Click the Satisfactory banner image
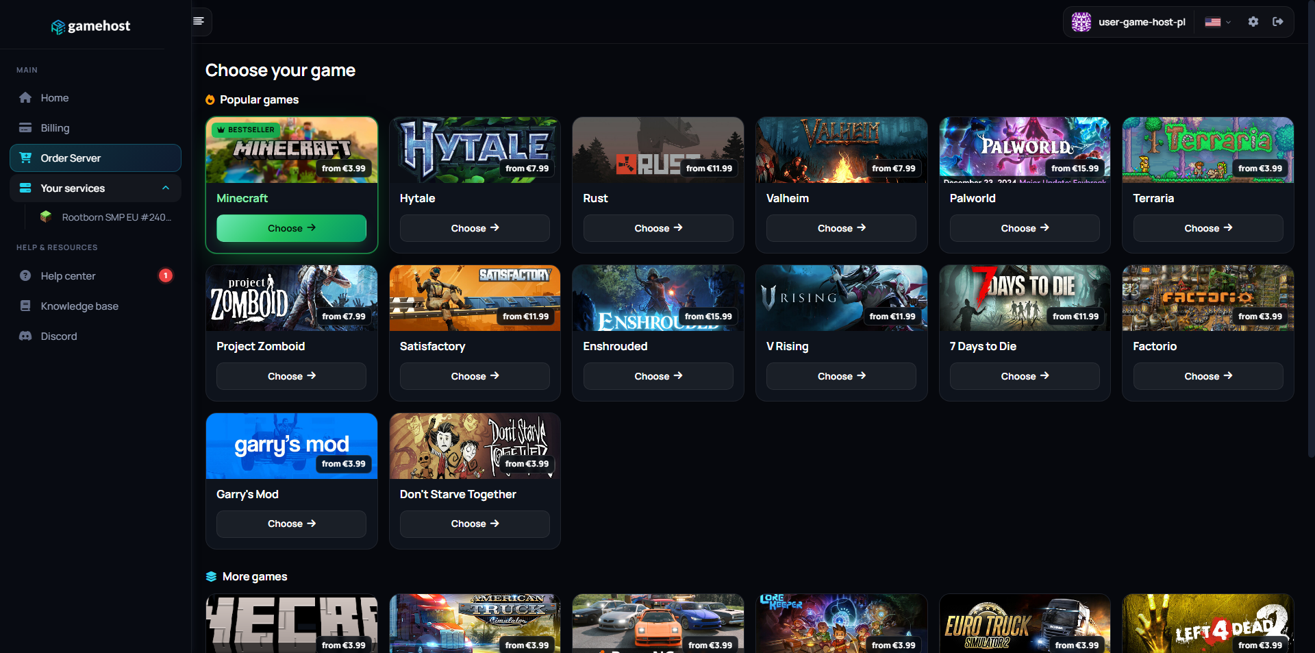 [475, 298]
